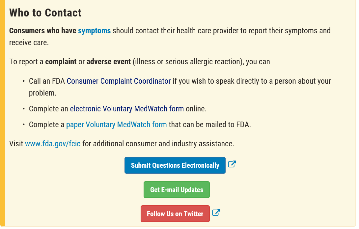The height and width of the screenshot is (229, 359).
Task: Click the Who to Contact heading
Action: (45, 13)
